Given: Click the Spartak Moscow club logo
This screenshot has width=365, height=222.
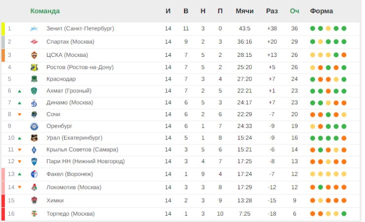Looking at the screenshot, I should pos(34,42).
